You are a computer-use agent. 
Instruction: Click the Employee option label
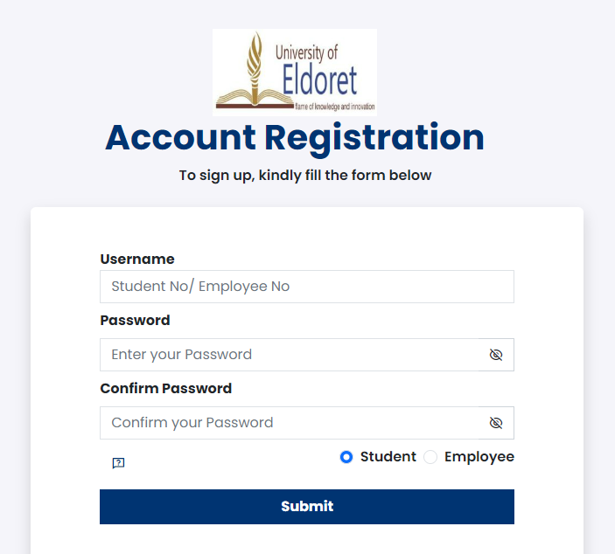479,457
